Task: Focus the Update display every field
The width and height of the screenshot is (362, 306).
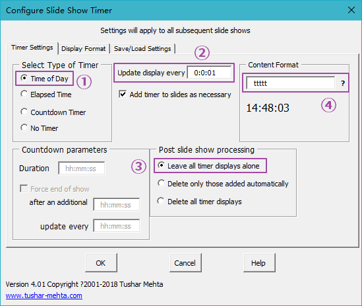Action: 209,73
